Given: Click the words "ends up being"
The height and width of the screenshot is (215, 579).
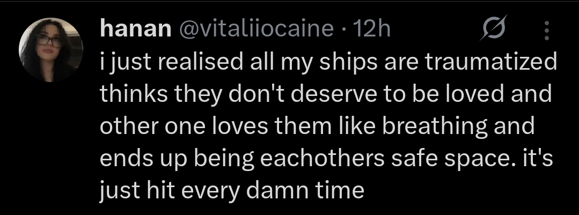Looking at the screenshot, I should (169, 160).
